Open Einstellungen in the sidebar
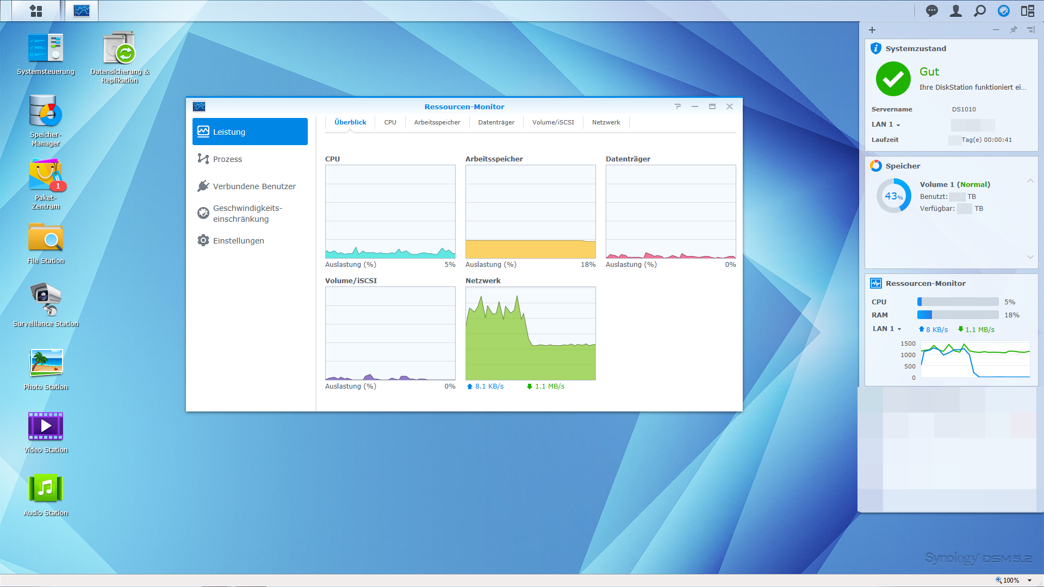Image resolution: width=1044 pixels, height=587 pixels. [x=238, y=241]
